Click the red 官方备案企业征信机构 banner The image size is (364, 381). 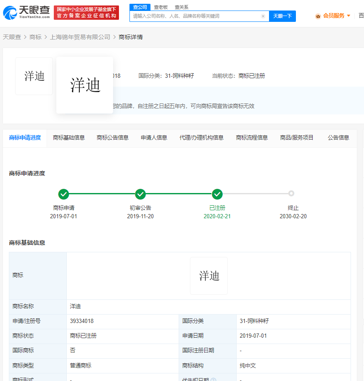coord(86,13)
